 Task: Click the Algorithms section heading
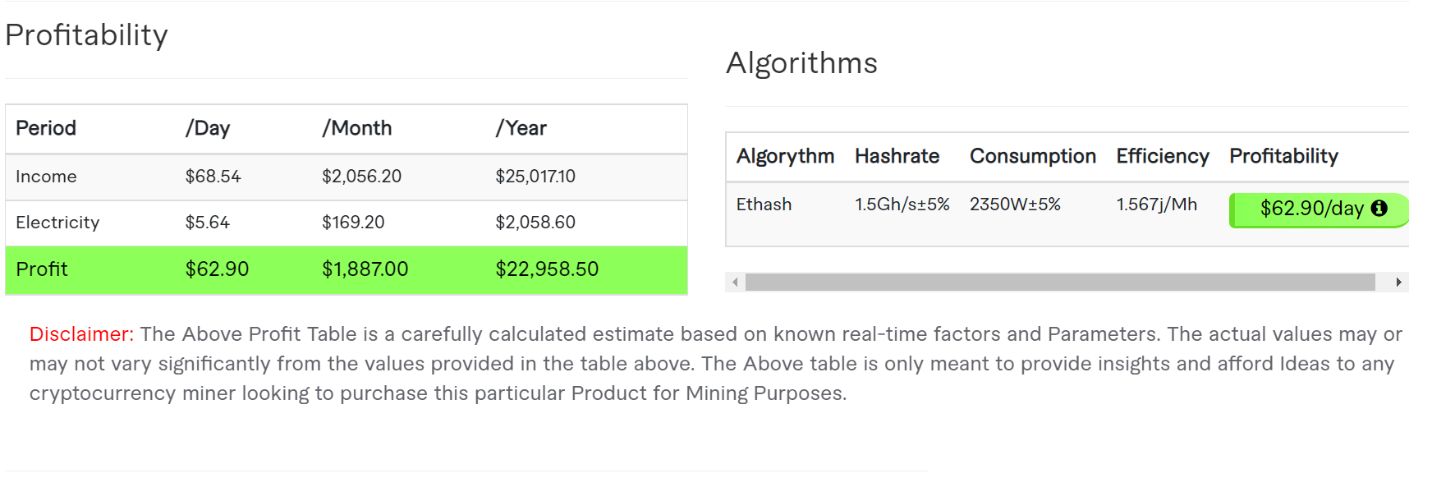pyautogui.click(x=801, y=63)
